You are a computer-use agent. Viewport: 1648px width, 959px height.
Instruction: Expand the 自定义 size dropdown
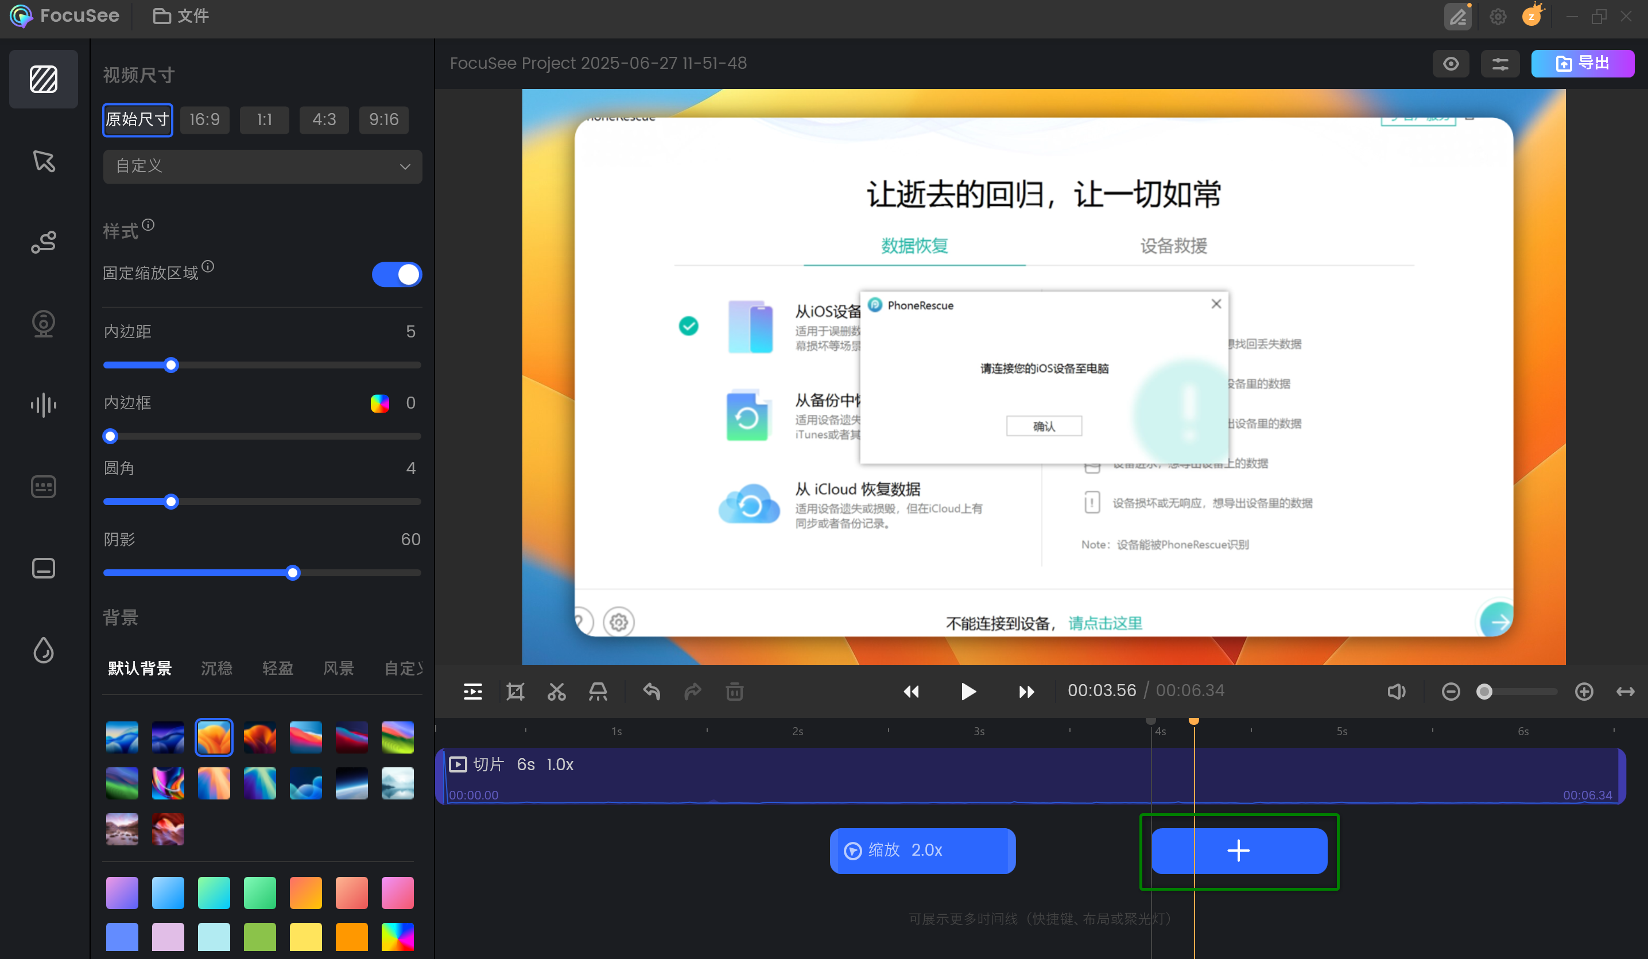point(262,166)
